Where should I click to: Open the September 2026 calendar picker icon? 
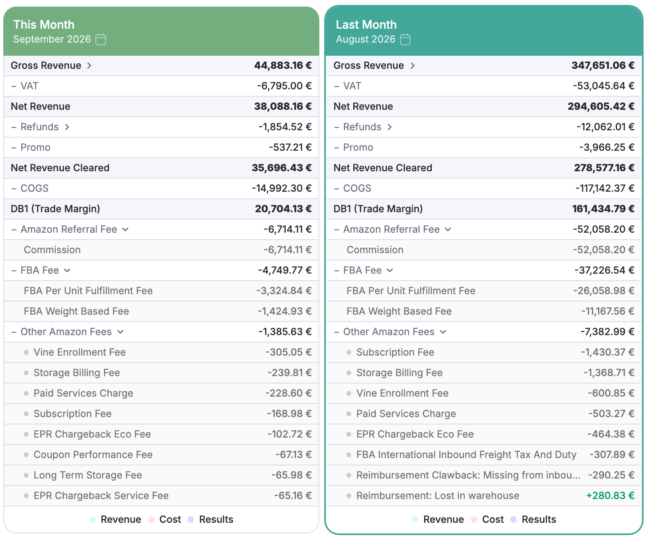coord(101,39)
